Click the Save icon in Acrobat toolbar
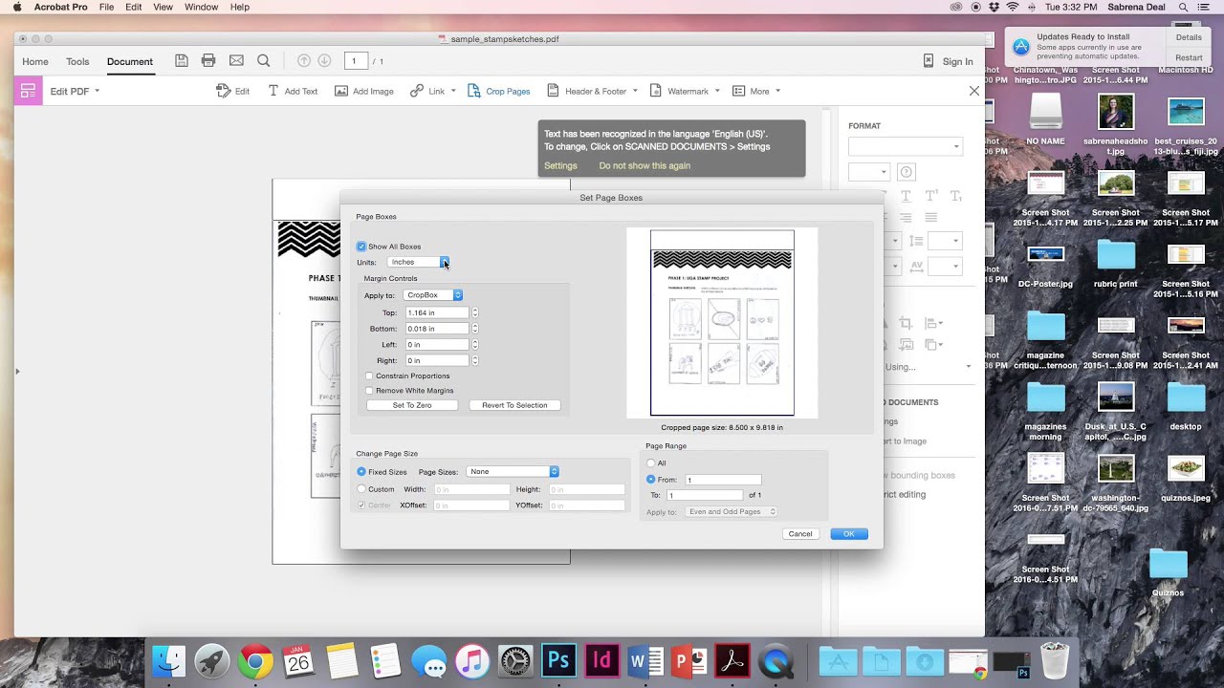1224x688 pixels. click(x=182, y=61)
